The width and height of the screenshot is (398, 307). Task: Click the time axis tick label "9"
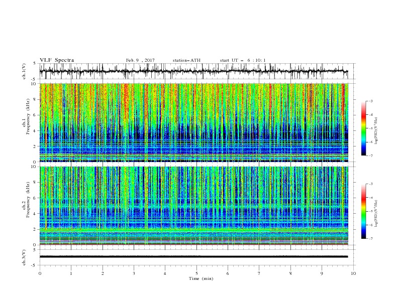point(322,273)
